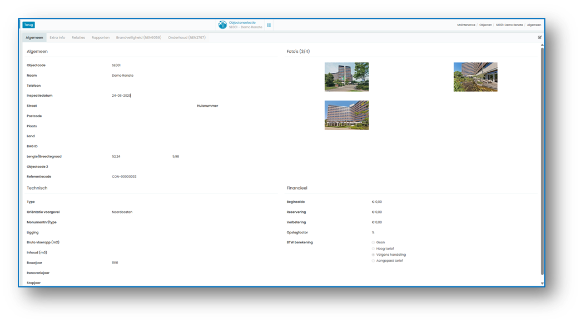Image resolution: width=581 pixels, height=323 pixels.
Task: Click the Objectenselectie building icon
Action: point(222,25)
